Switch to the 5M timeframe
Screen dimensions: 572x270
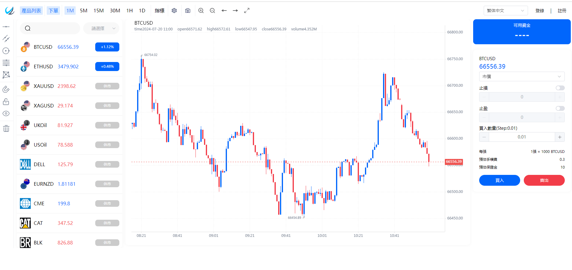83,11
